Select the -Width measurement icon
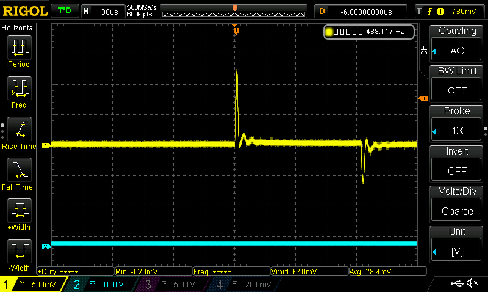 tap(20, 251)
